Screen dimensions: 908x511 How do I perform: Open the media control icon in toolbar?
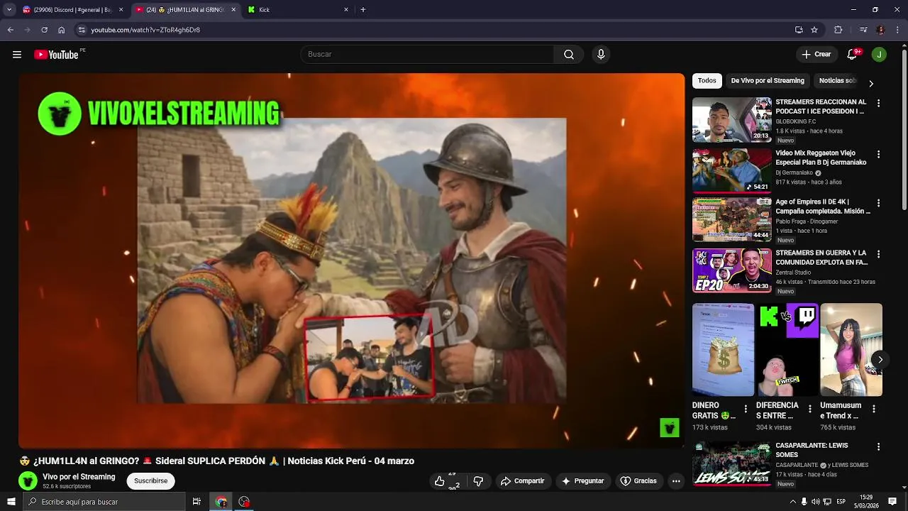click(863, 30)
